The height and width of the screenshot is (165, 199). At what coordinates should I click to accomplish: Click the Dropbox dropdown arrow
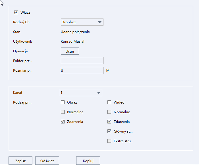click(x=100, y=22)
